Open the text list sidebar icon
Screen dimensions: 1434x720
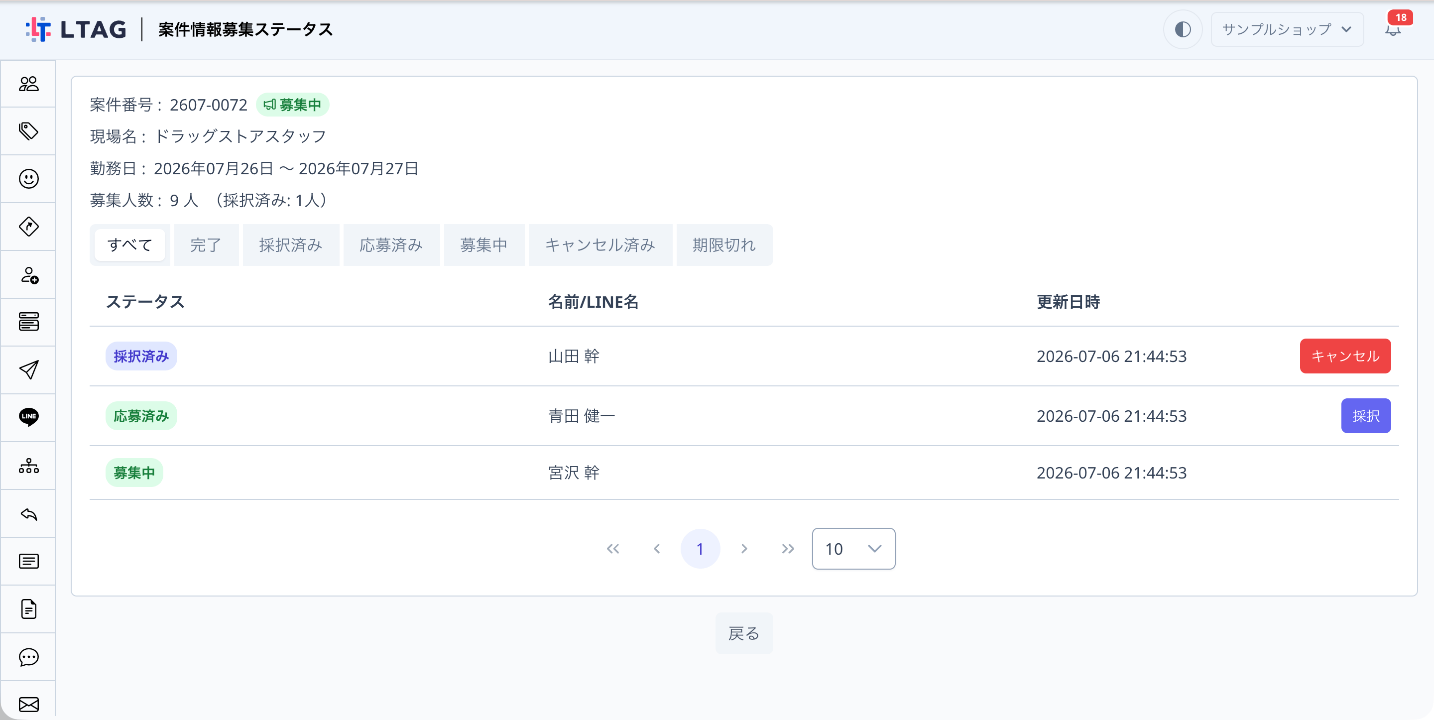(28, 561)
